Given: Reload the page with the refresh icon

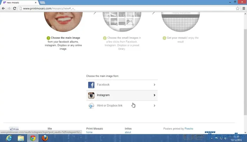Looking at the screenshot, I should (x=14, y=8).
